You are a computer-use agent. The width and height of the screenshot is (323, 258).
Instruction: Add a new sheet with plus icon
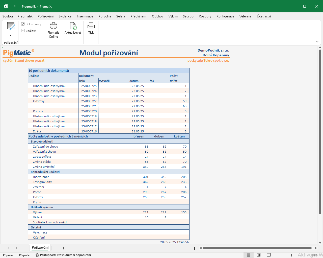[63, 248]
